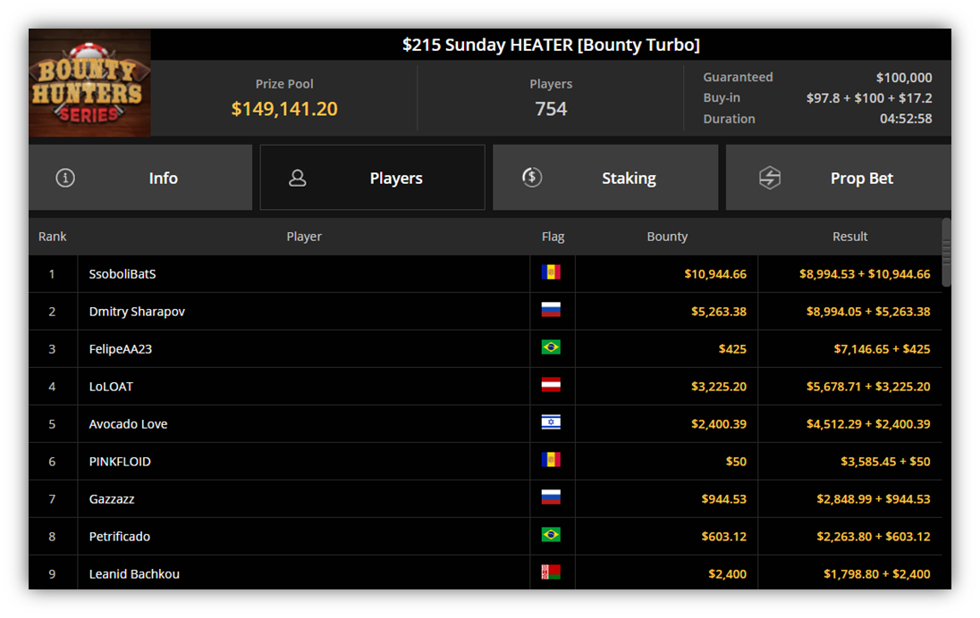Click Avocado Love's Israel flag icon

[x=551, y=422]
